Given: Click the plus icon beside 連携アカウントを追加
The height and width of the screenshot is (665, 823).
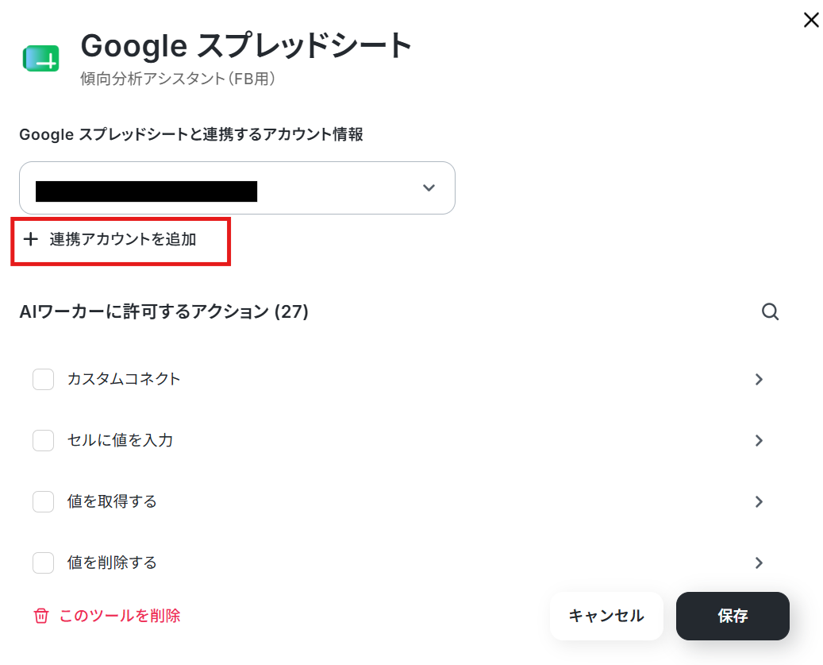Looking at the screenshot, I should (31, 239).
